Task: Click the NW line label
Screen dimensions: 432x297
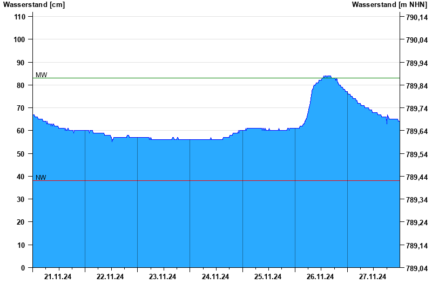Action: 41,178
